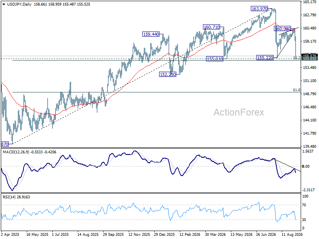Click the 2 Apr 2025 date marker
Viewport: 319px width, 239px height.
[10, 234]
